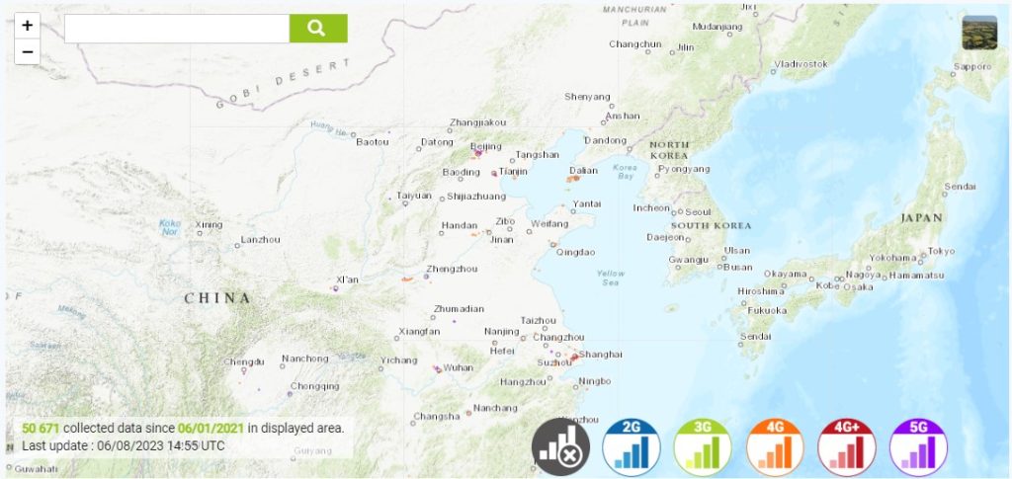Click the Chongqing city label
The width and height of the screenshot is (1012, 479).
(315, 387)
